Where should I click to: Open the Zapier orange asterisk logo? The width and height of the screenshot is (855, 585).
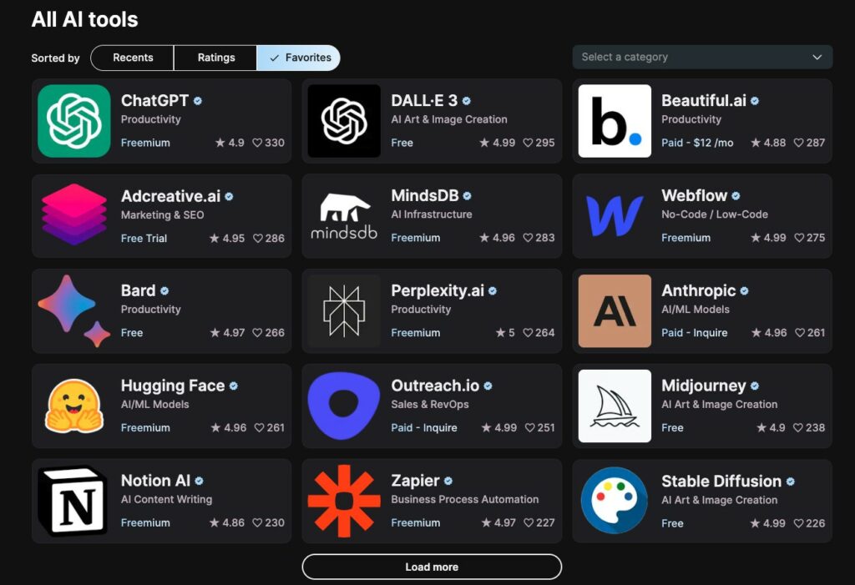pyautogui.click(x=344, y=501)
